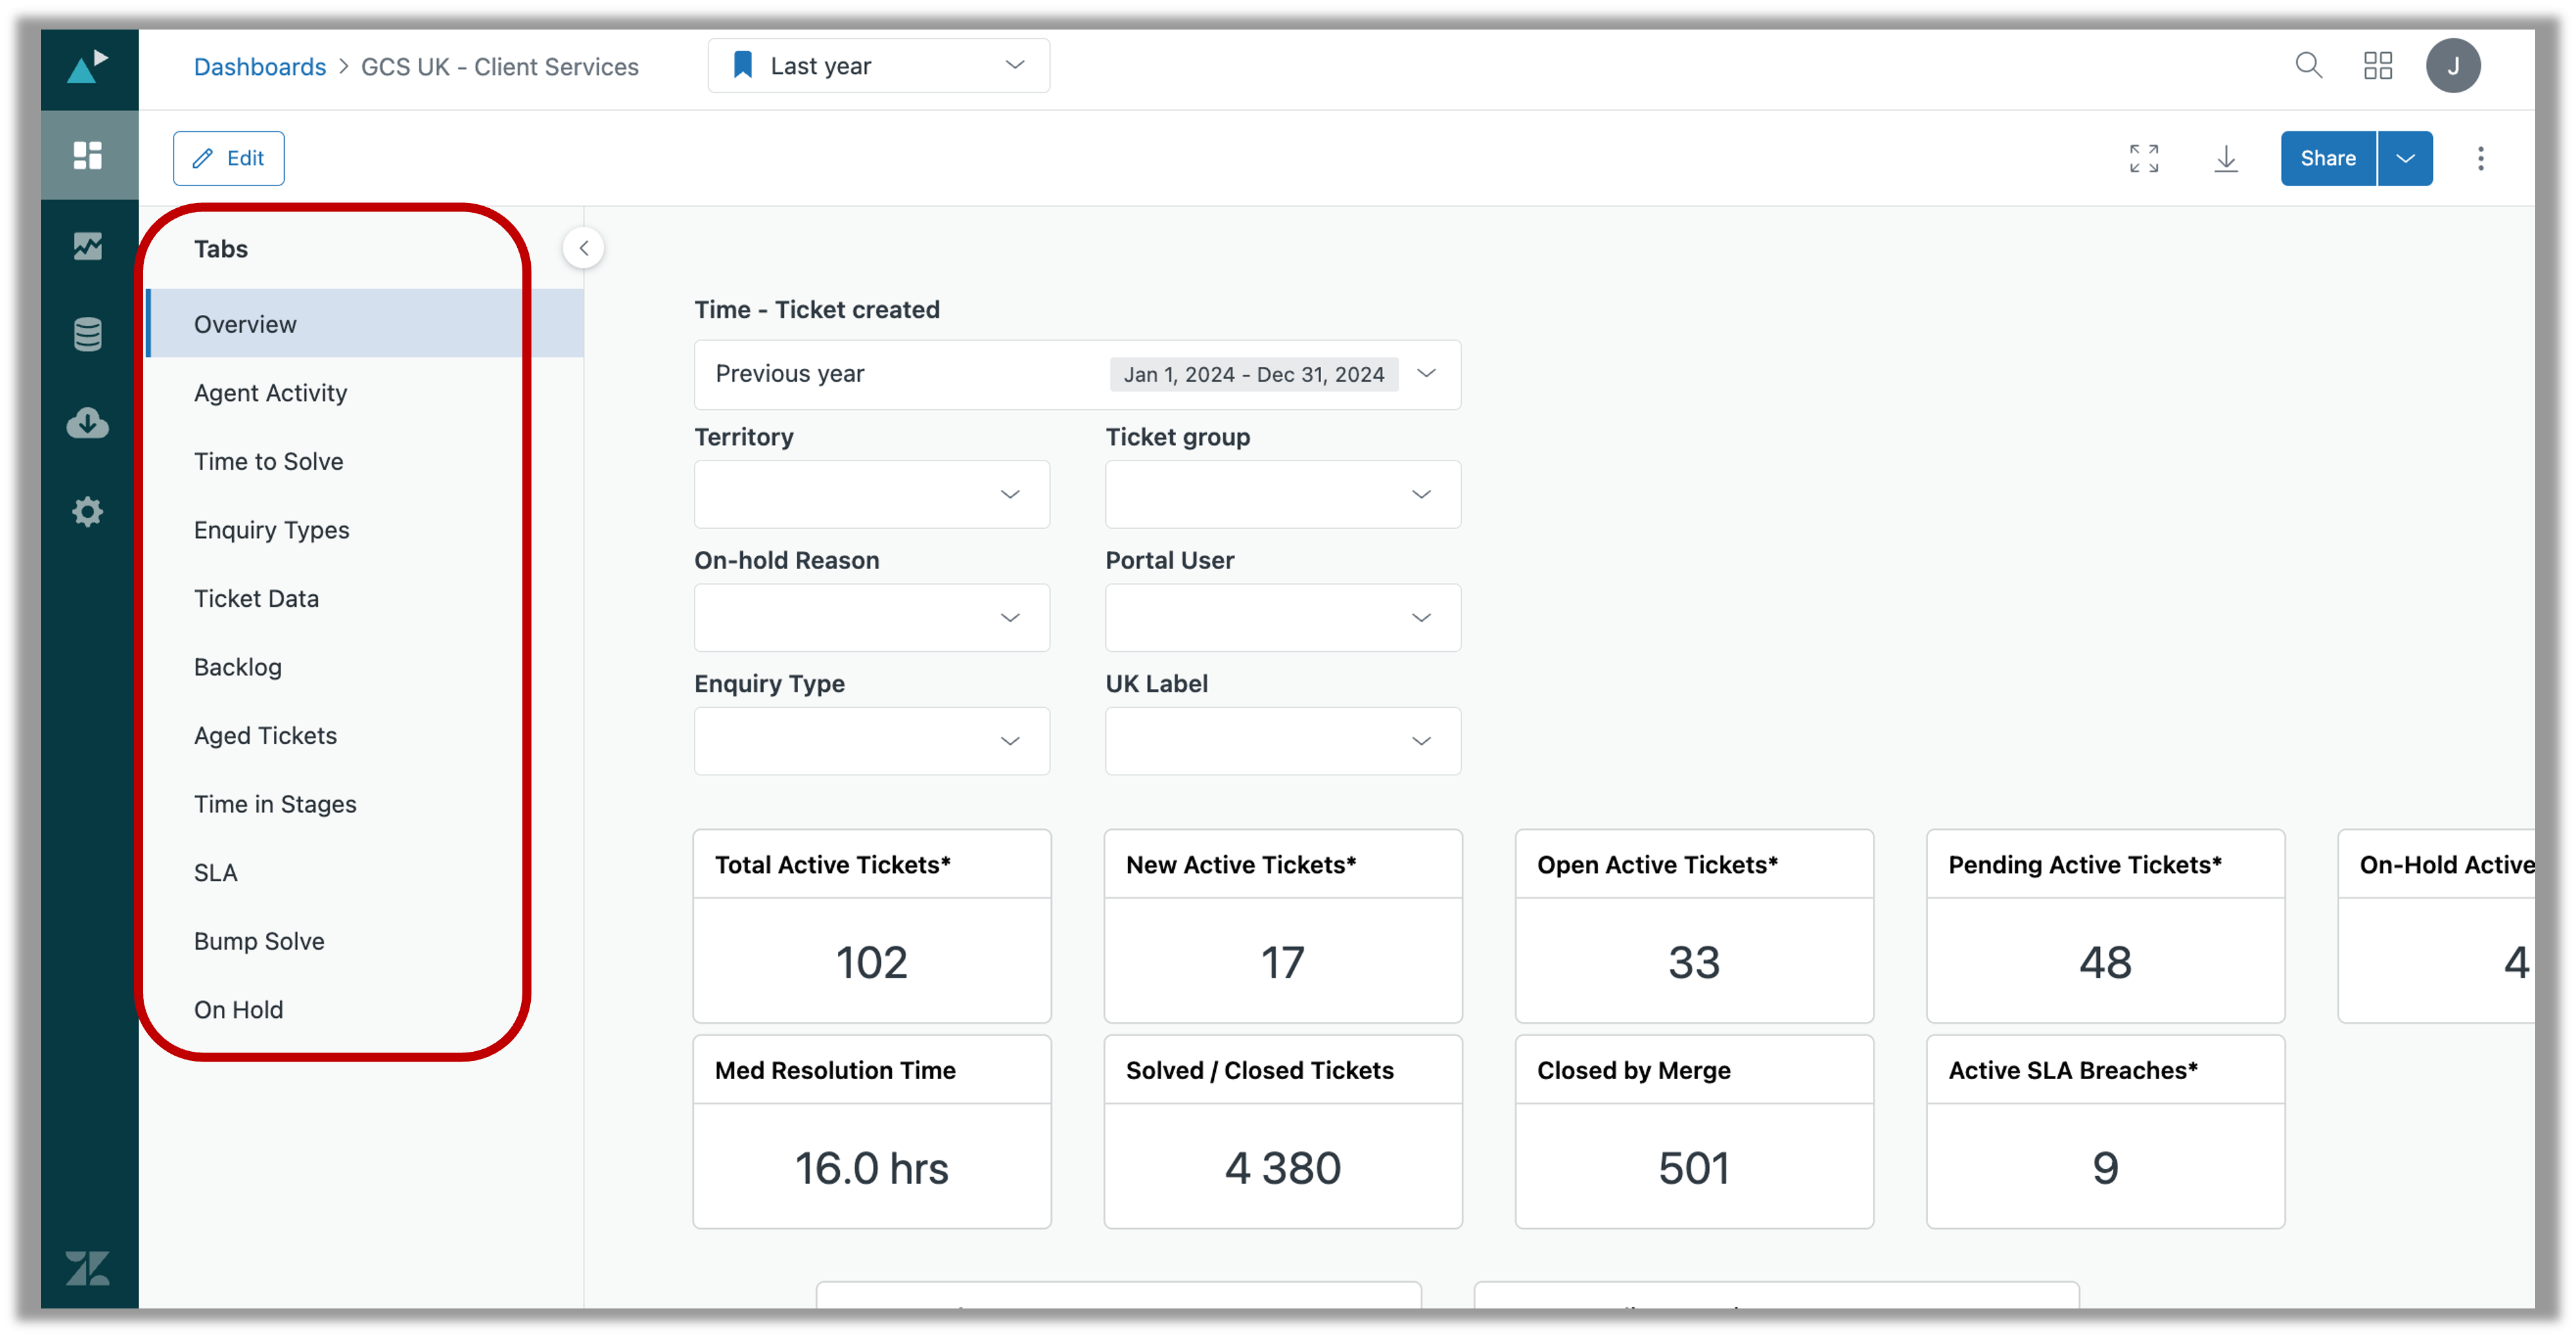
Task: Enter full screen dashboard mode
Action: (x=2143, y=158)
